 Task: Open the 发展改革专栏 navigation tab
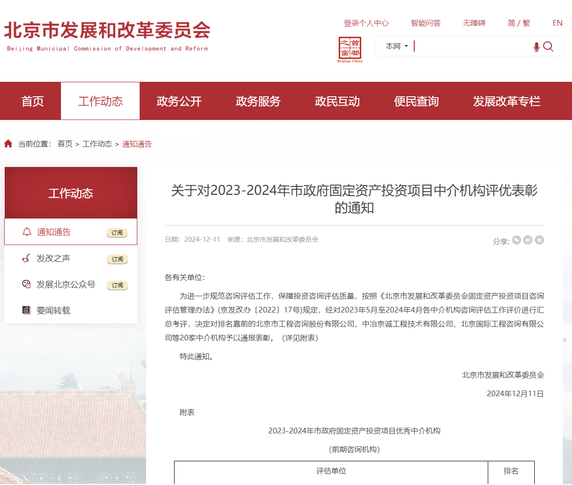506,101
